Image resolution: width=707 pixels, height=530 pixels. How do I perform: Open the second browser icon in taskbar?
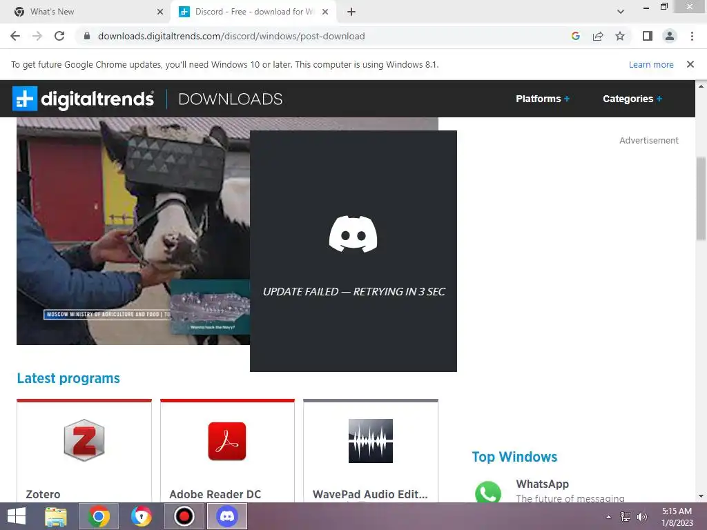coord(141,516)
